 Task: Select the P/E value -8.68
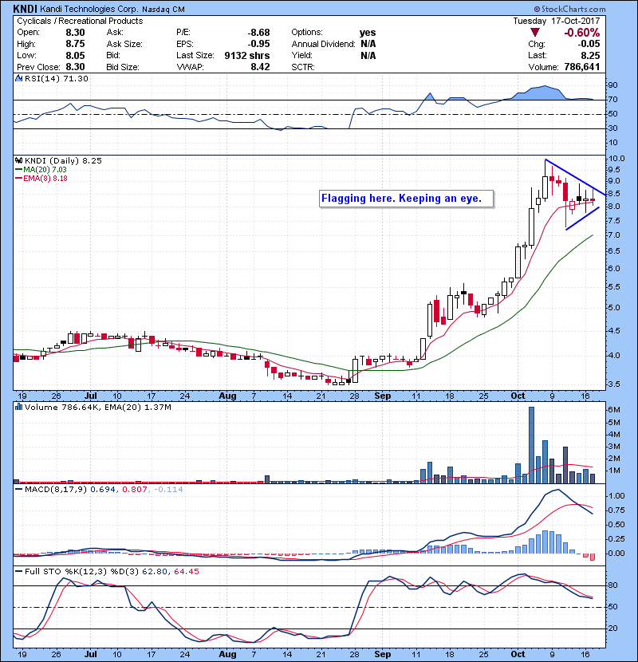(x=258, y=33)
